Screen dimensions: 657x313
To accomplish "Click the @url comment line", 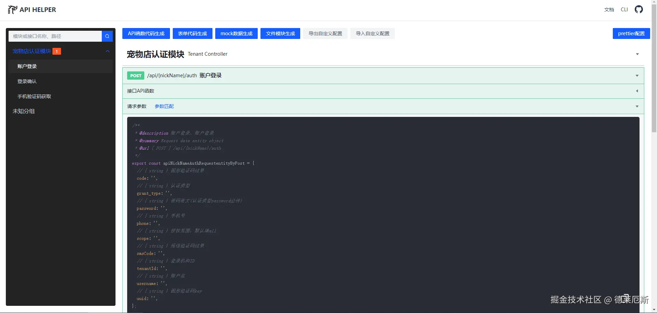I will pos(178,148).
